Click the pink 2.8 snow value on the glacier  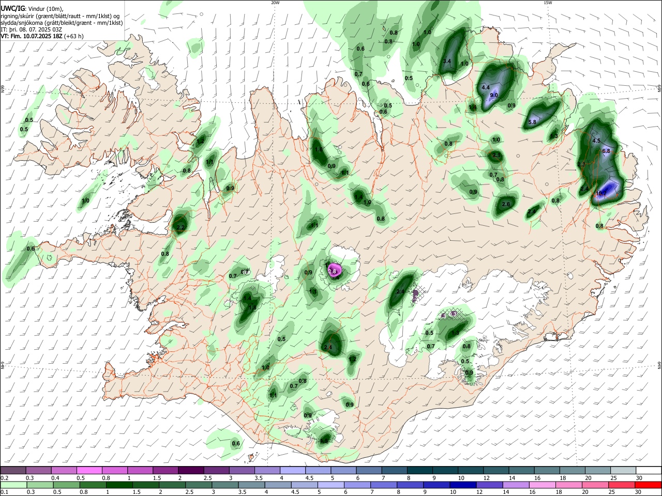coord(333,271)
